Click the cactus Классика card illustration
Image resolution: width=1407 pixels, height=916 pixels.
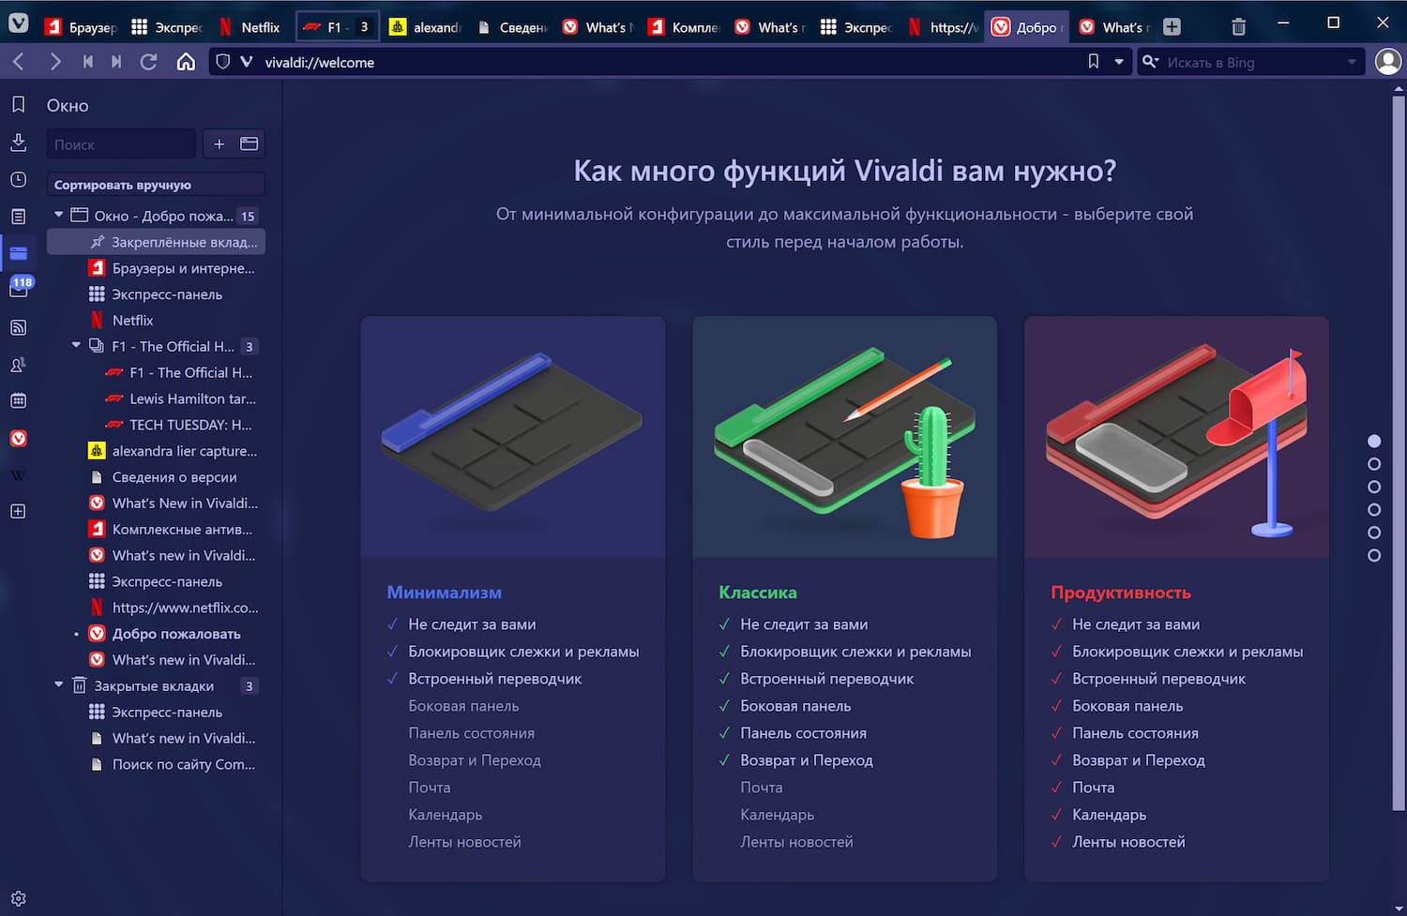click(844, 437)
